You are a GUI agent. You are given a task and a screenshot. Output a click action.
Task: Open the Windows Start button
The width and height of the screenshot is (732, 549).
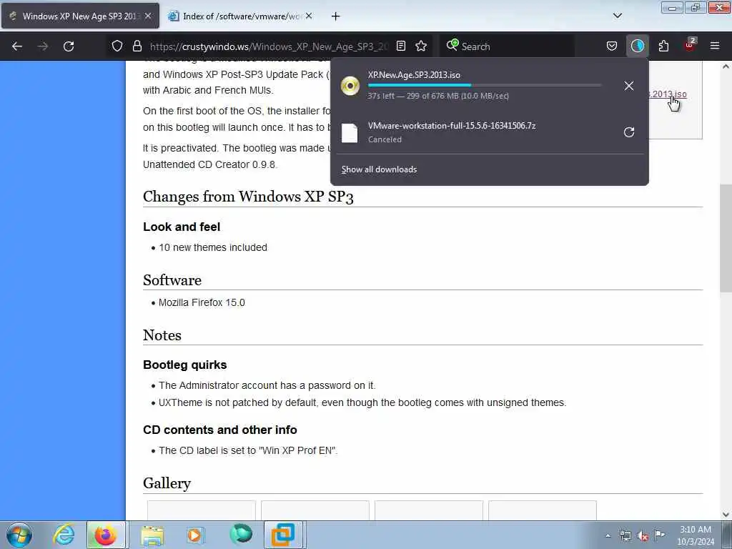[19, 535]
